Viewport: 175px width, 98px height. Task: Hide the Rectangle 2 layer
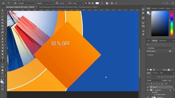pos(148,97)
